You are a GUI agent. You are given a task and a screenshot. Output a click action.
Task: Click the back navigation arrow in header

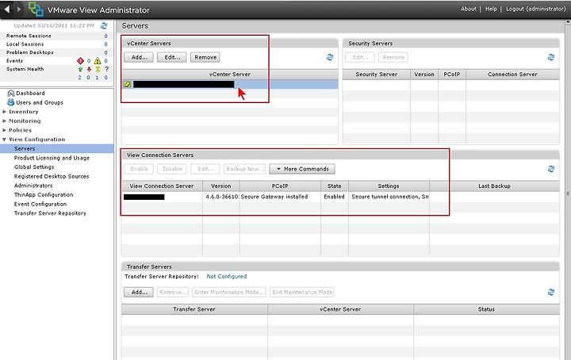pos(7,9)
